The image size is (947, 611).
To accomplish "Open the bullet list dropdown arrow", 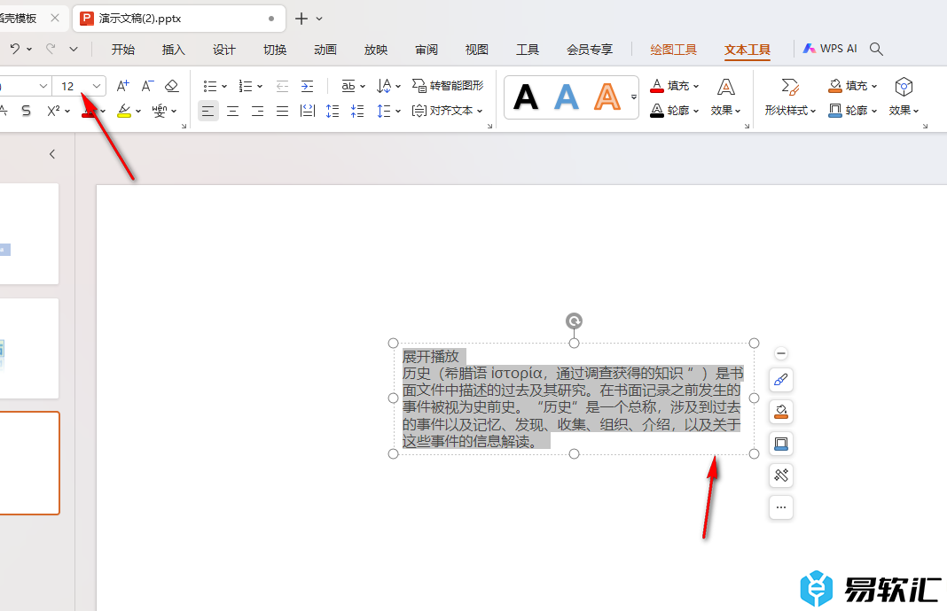I will coord(224,86).
